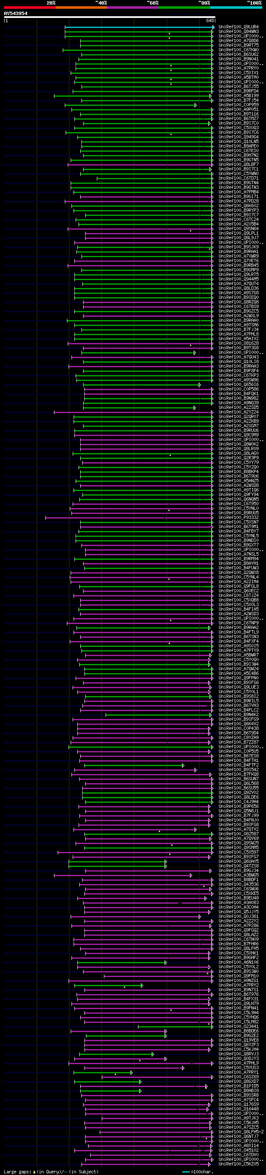Viewport: 266px width, 1175px height.
Task: Select the UniRef100_C5YWN0 label
Action: pyautogui.click(x=238, y=173)
